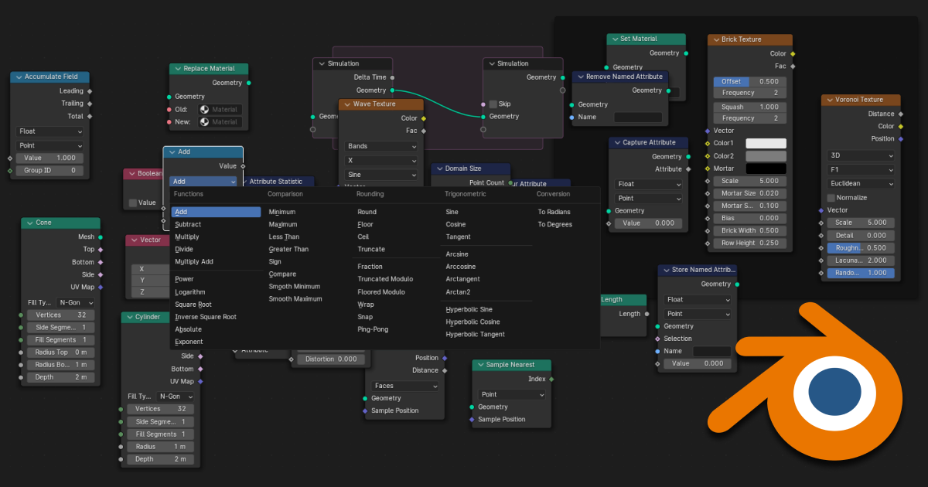Collapse the Wave Texture node header arrow

346,104
